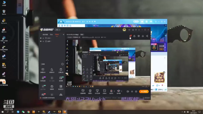The height and width of the screenshot is (114, 203).
Task: Click the 麦克风 microphone icon
Action: (x=111, y=91)
